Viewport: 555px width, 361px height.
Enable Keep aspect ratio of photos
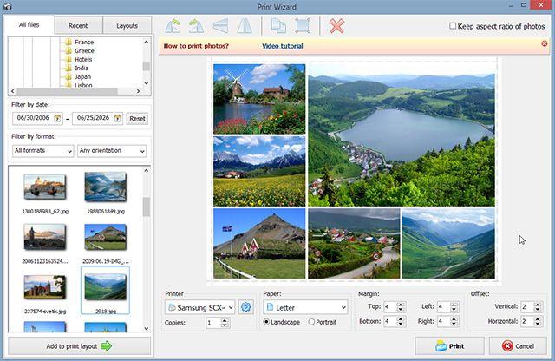tap(453, 26)
